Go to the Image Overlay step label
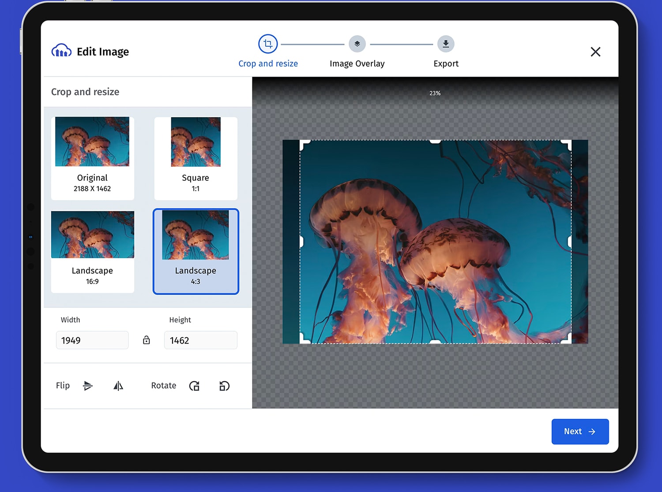Image resolution: width=662 pixels, height=492 pixels. tap(357, 63)
